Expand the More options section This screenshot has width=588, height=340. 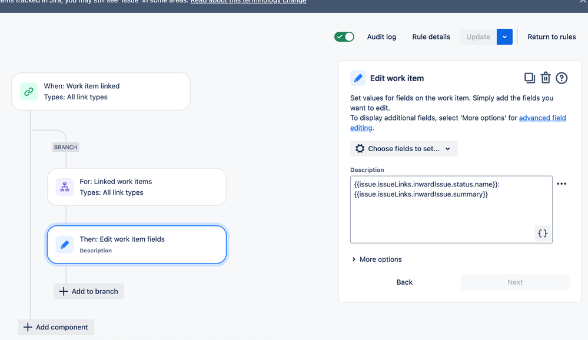[377, 259]
